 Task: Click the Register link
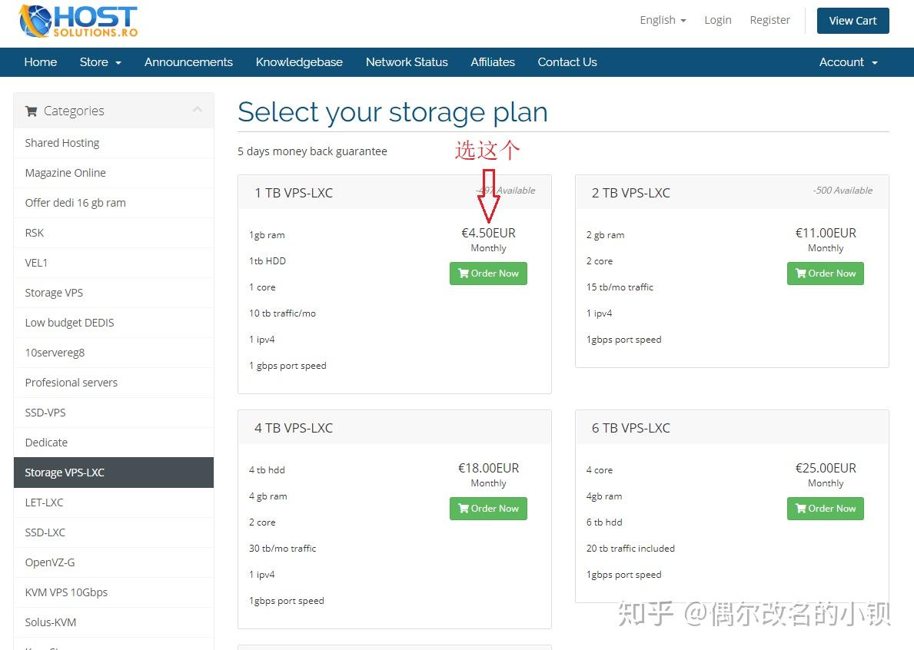[769, 20]
